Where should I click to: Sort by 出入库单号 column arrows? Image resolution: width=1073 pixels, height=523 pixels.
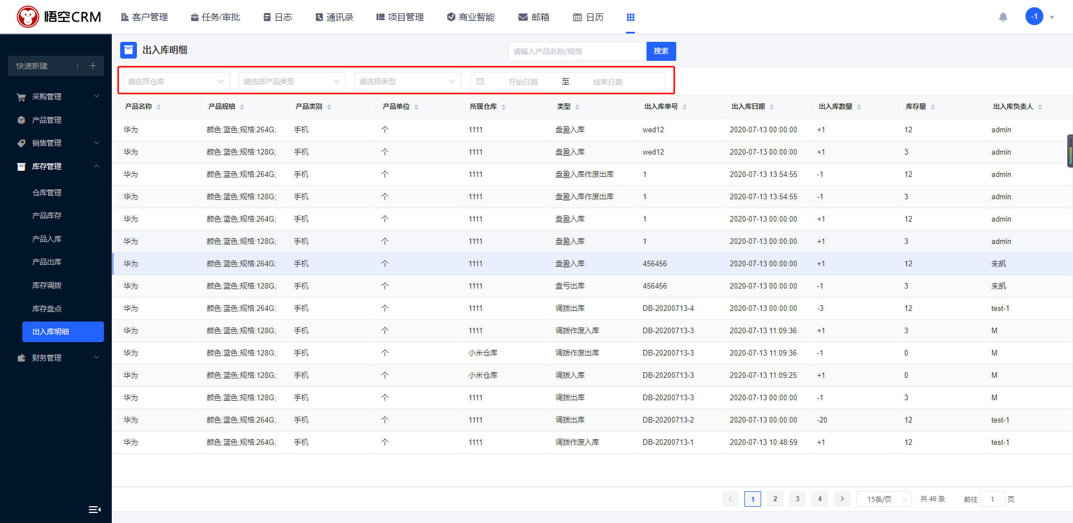pyautogui.click(x=685, y=107)
